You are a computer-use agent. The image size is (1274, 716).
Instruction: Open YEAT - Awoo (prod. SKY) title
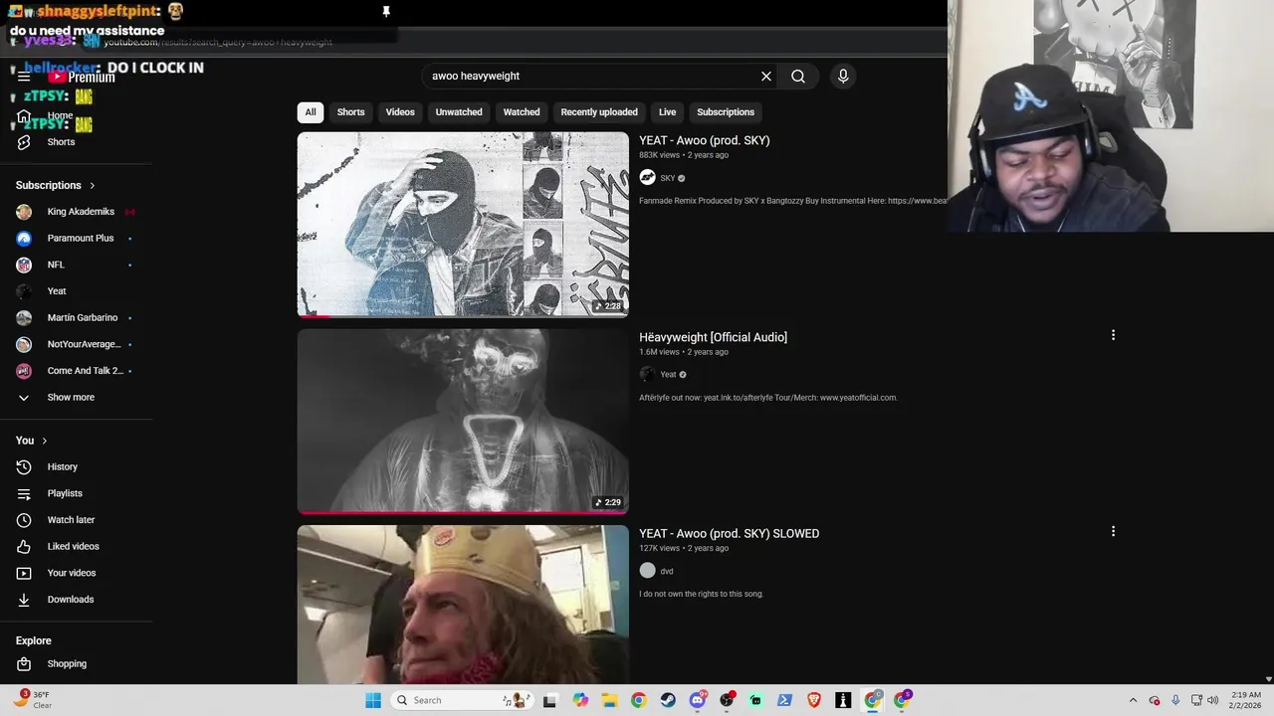click(705, 140)
